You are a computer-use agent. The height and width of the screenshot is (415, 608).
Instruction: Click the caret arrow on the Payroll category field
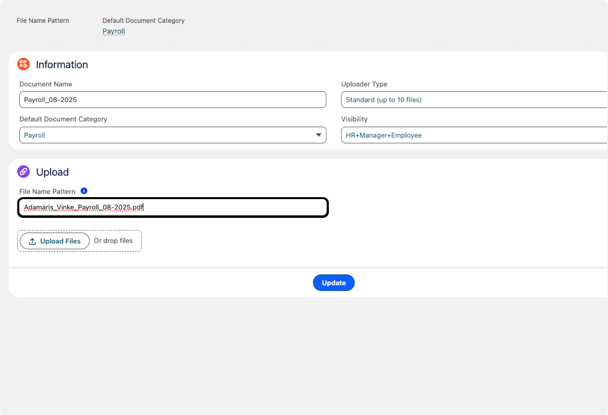tap(319, 135)
